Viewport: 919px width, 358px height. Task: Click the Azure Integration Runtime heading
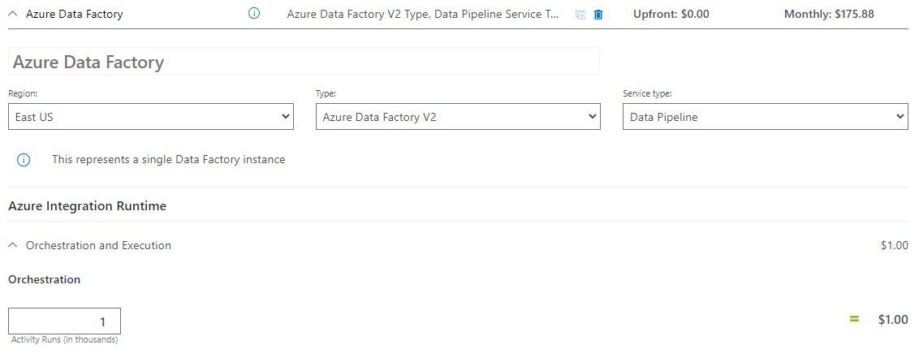click(x=87, y=206)
